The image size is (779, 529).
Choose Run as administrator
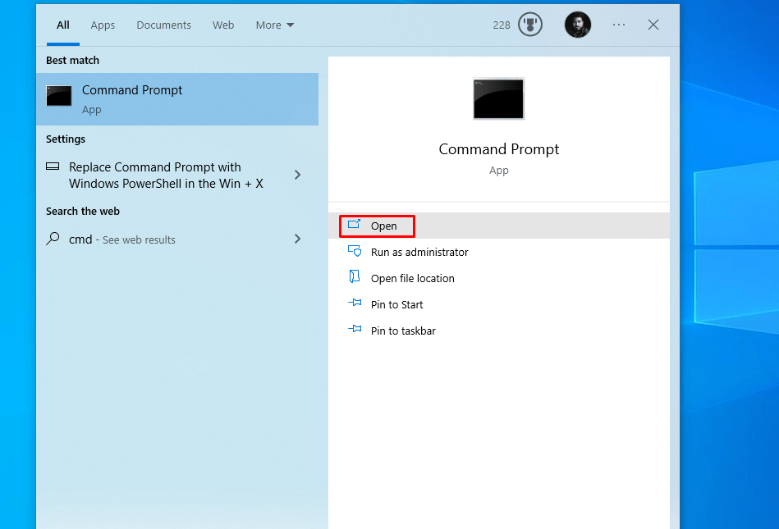click(x=499, y=252)
